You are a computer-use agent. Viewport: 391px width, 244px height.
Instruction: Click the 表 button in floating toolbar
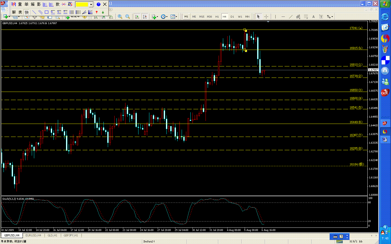pyautogui.click(x=20, y=12)
